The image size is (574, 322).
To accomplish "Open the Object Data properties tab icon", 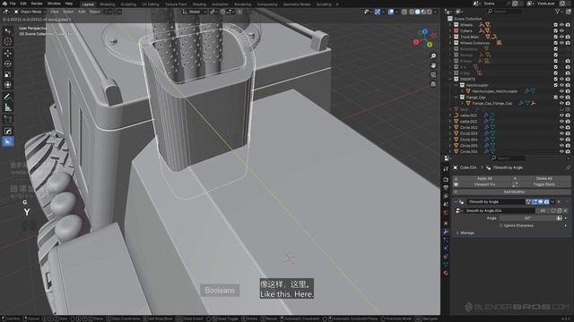I will tap(446, 265).
